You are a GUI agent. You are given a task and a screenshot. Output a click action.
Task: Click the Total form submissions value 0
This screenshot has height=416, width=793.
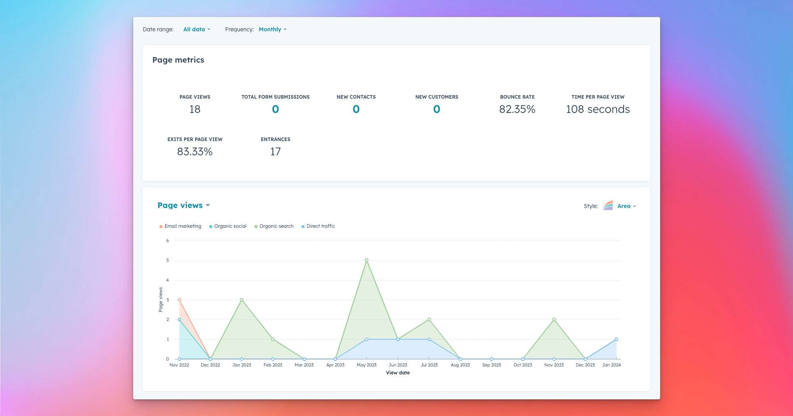276,109
